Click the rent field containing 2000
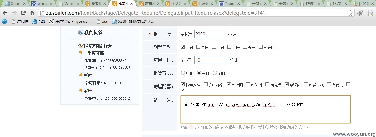 210,34
